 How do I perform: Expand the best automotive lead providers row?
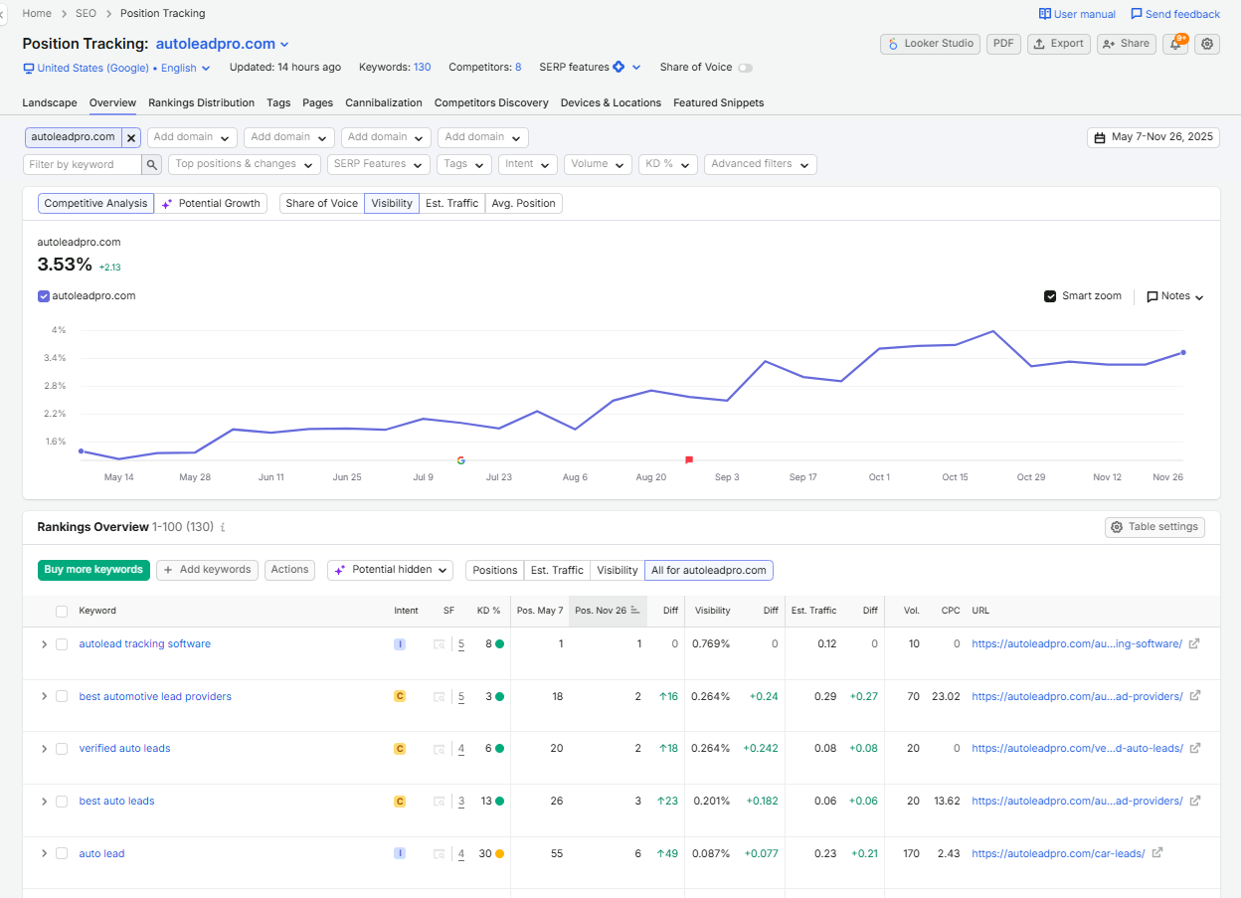44,696
